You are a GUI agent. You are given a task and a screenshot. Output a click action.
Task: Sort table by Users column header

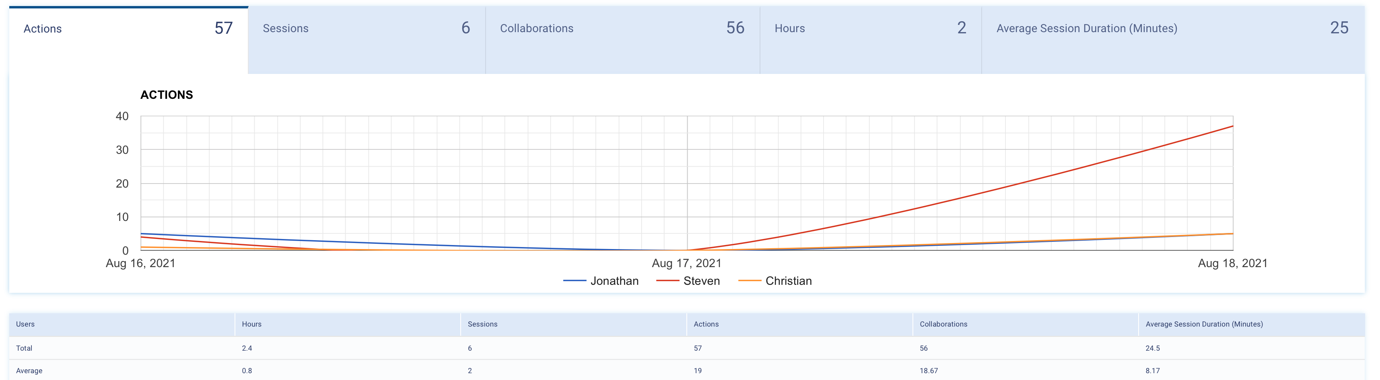click(x=25, y=324)
